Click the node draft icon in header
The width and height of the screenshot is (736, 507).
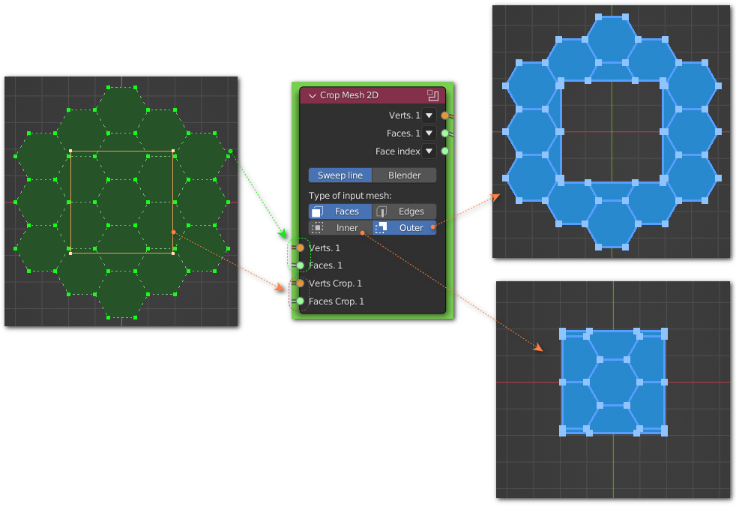pyautogui.click(x=432, y=95)
